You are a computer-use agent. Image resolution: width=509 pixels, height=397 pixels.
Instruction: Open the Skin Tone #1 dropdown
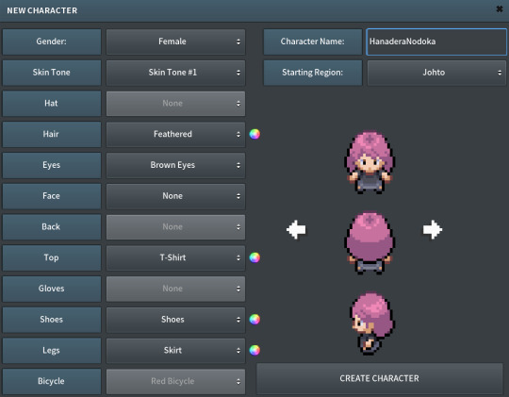coord(175,73)
